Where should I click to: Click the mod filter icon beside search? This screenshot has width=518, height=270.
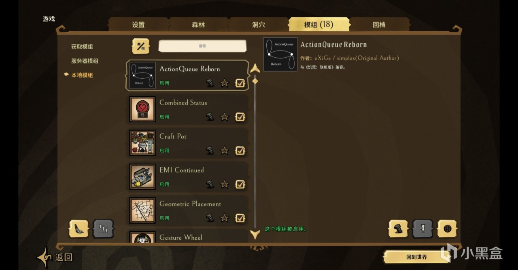(x=140, y=46)
